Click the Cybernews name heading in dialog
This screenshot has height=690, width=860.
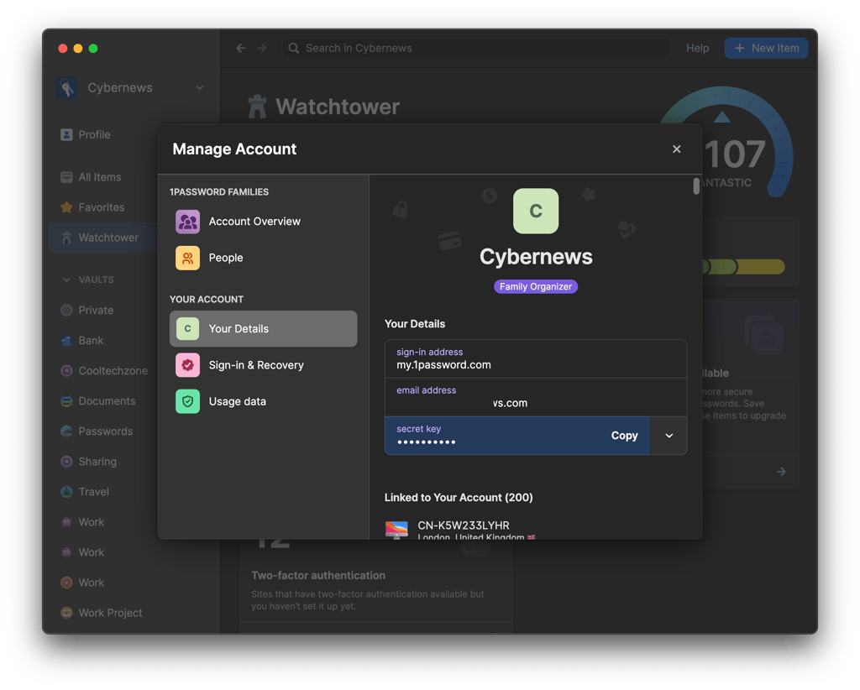(x=536, y=257)
